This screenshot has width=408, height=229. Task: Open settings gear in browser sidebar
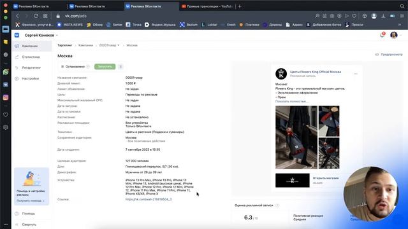tap(6, 127)
